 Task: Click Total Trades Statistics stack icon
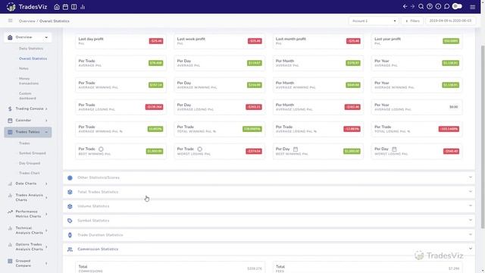point(70,192)
